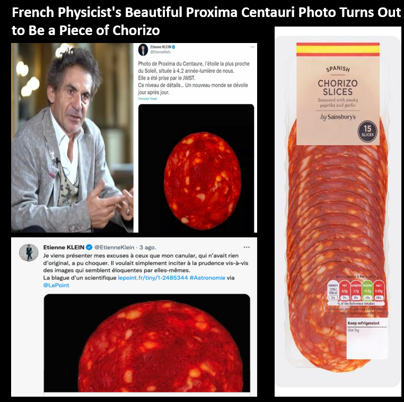Open the #Astronomie hashtag
This screenshot has height=402, width=404.
207,278
